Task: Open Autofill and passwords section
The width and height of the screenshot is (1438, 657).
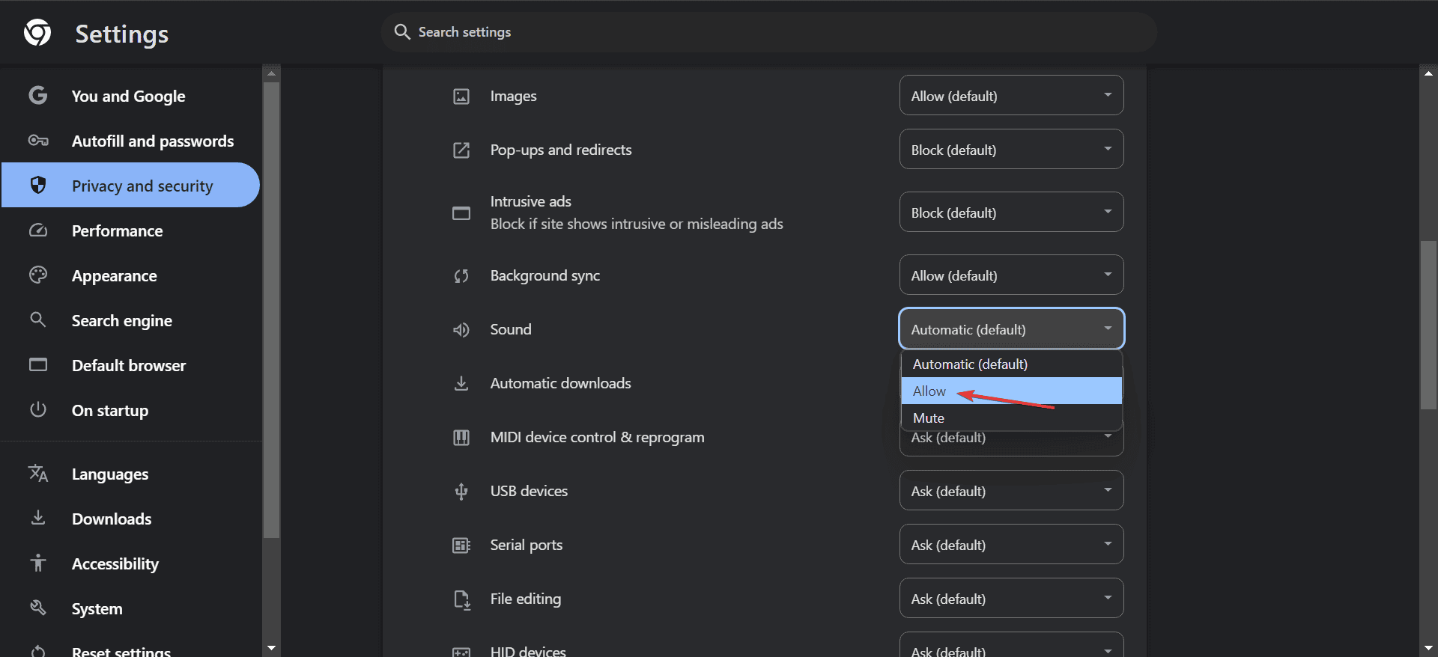Action: point(130,141)
